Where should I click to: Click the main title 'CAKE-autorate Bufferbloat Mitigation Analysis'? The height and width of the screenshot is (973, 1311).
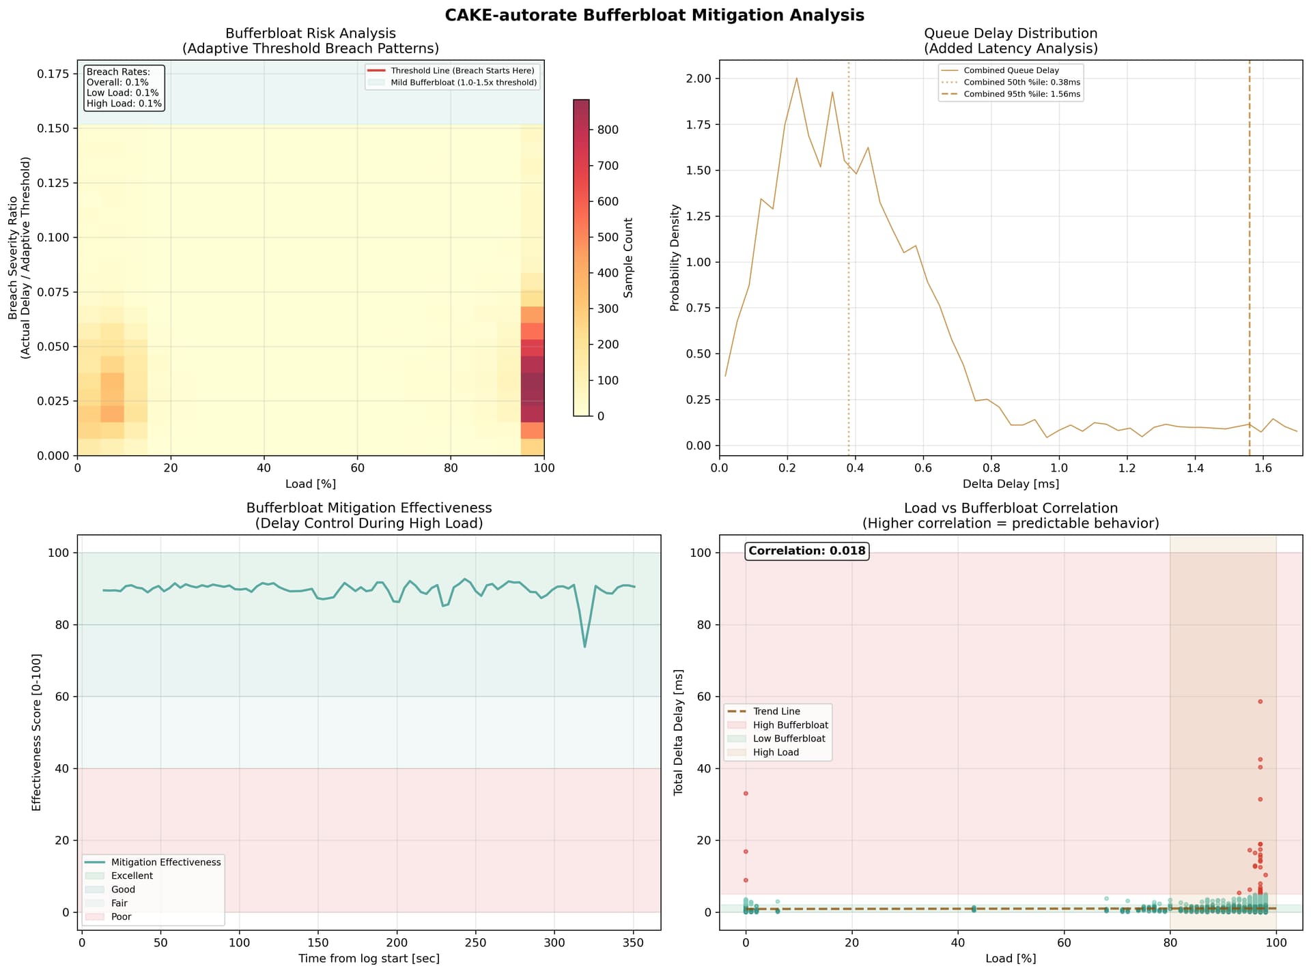point(655,15)
